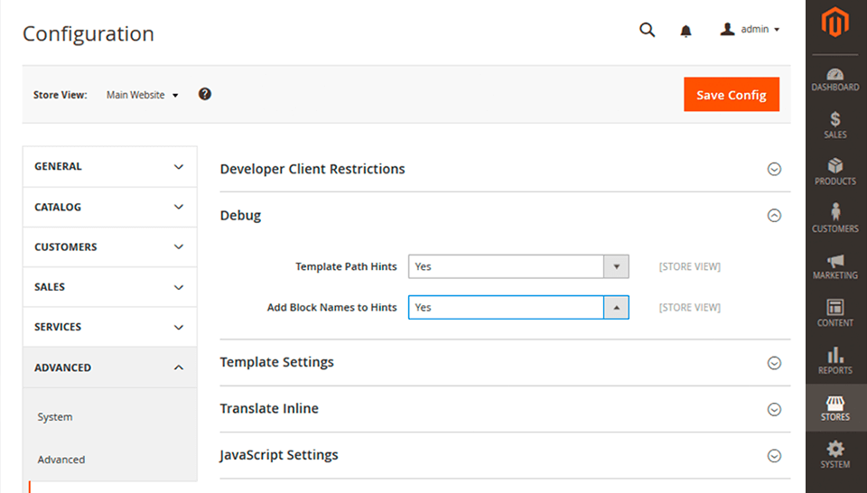Image resolution: width=867 pixels, height=493 pixels.
Task: Select the System item under Advanced
Action: [55, 417]
